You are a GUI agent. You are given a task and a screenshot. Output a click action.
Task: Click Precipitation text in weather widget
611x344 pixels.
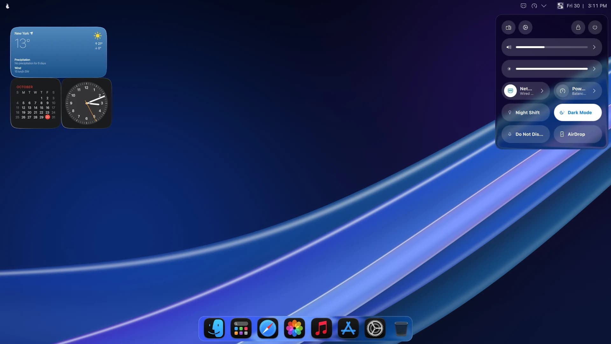pyautogui.click(x=22, y=60)
